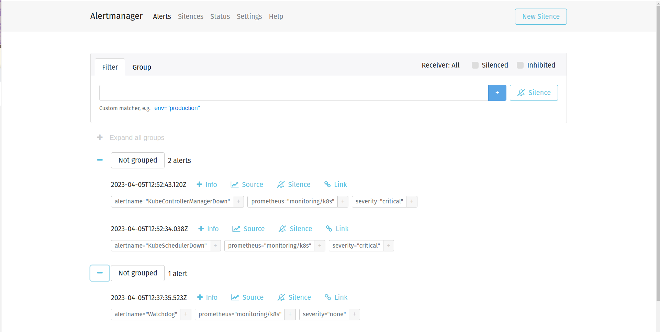The width and height of the screenshot is (660, 332).
Task: Open Info for Watchdog alert
Action: tap(207, 297)
